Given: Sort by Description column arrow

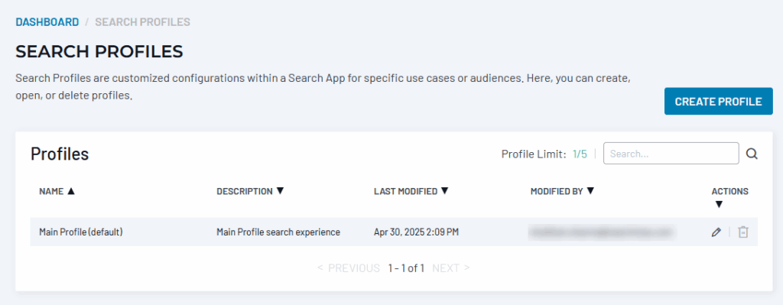Looking at the screenshot, I should [280, 191].
